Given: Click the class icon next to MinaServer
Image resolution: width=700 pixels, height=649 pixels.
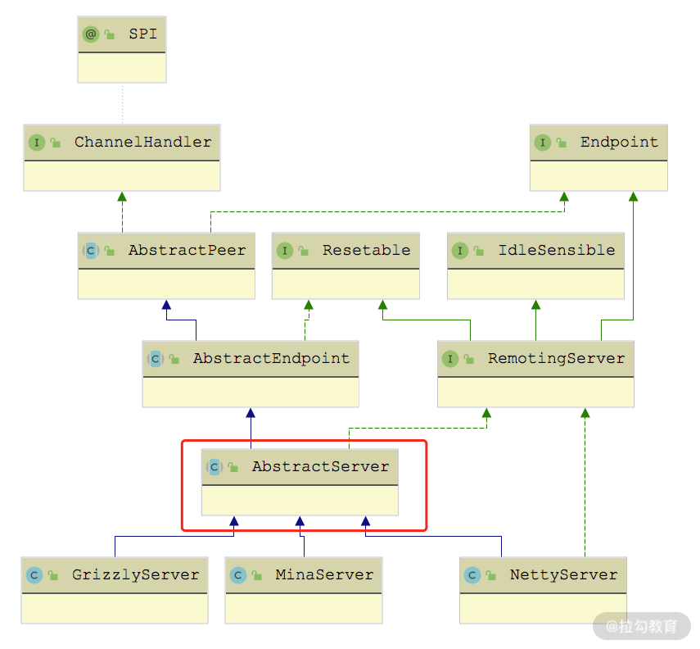Looking at the screenshot, I should coord(238,575).
